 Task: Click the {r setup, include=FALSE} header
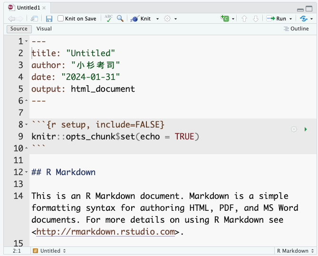pyautogui.click(x=105, y=125)
